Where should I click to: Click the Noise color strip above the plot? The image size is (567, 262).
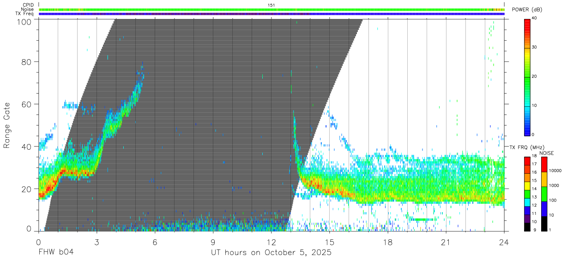click(271, 9)
